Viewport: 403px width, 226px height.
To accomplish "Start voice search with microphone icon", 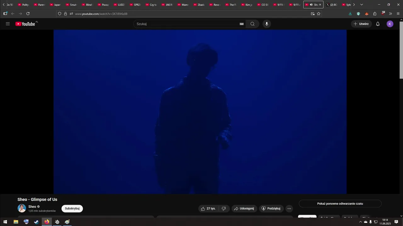I will [x=267, y=24].
